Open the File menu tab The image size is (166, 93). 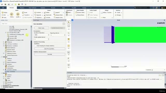coord(3,8)
